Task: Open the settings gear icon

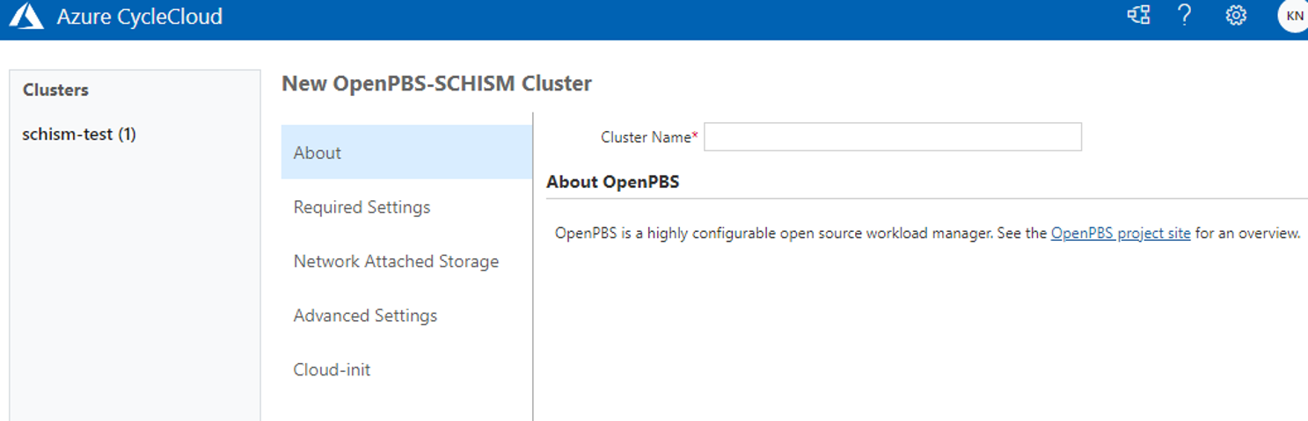Action: pyautogui.click(x=1236, y=16)
